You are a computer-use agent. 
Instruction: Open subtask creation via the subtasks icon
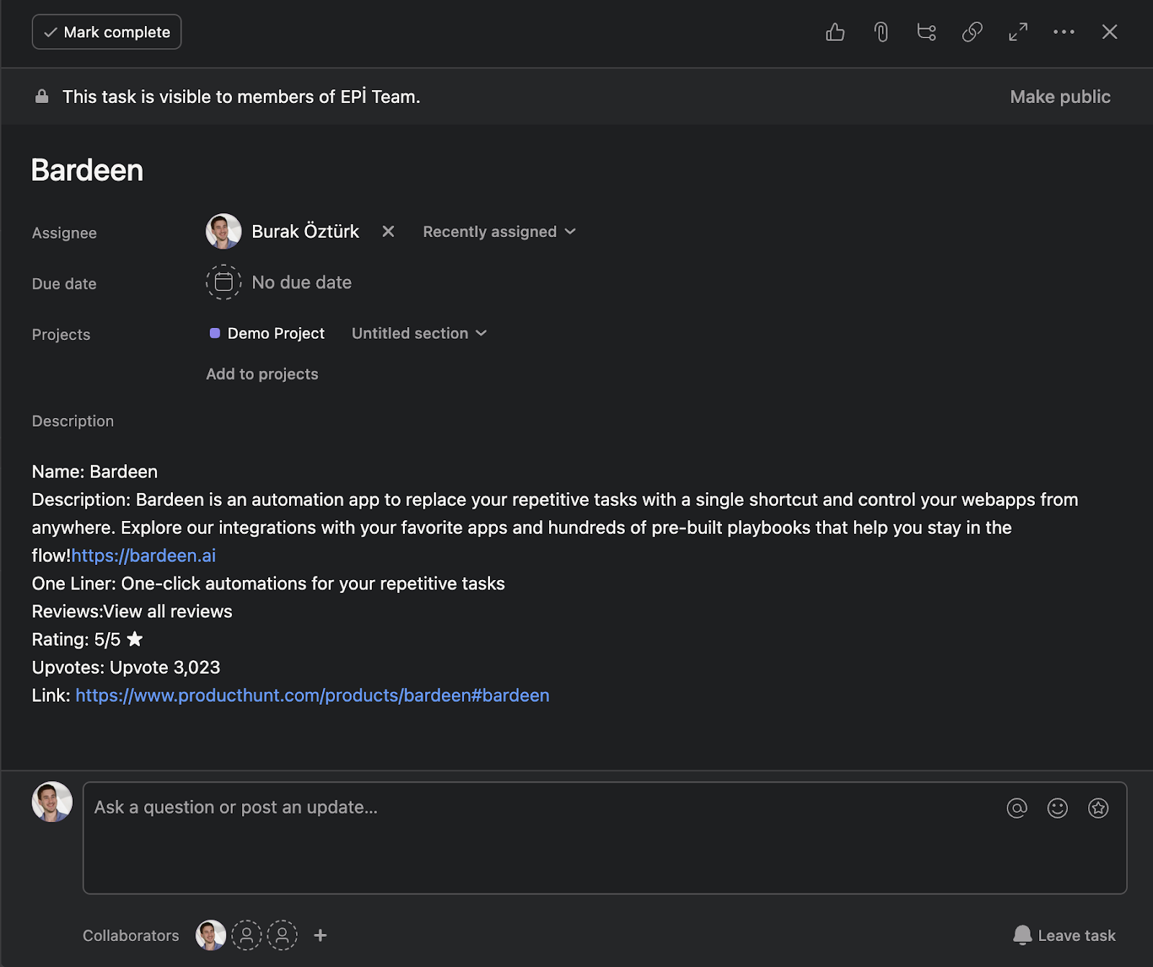pyautogui.click(x=926, y=32)
